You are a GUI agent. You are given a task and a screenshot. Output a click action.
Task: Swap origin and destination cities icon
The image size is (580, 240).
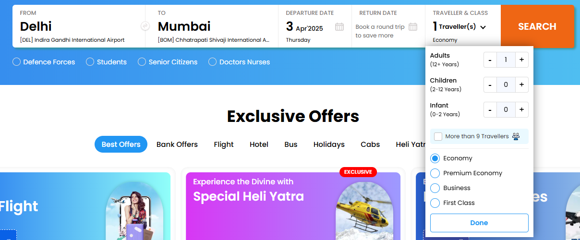[145, 26]
